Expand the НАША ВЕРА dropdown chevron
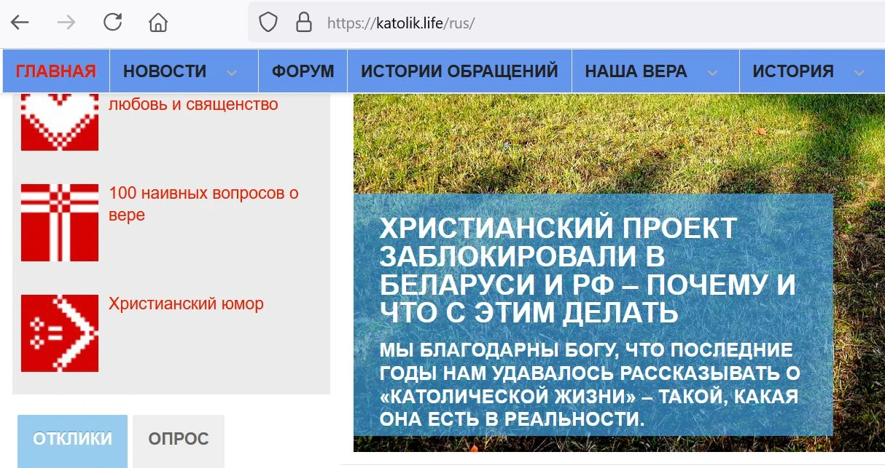 pos(713,72)
